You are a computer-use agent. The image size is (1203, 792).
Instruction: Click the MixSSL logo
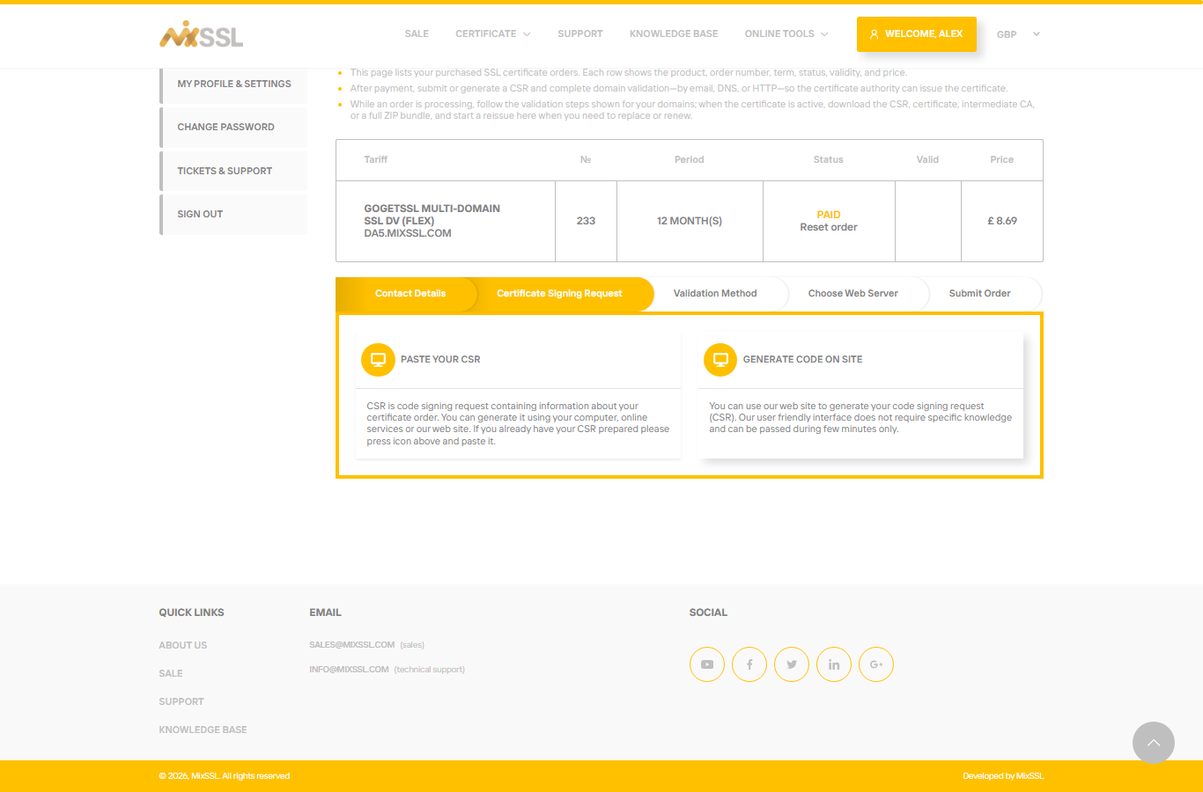coord(202,34)
